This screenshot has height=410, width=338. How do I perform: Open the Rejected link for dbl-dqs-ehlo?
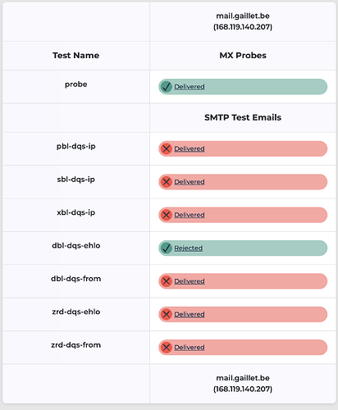[x=189, y=248]
